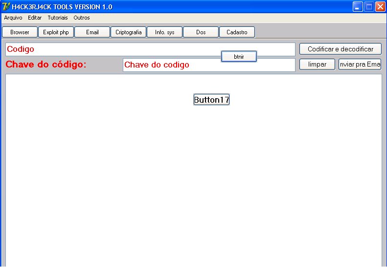387x267 pixels.
Task: Click the application icon in title bar
Action: (6, 6)
